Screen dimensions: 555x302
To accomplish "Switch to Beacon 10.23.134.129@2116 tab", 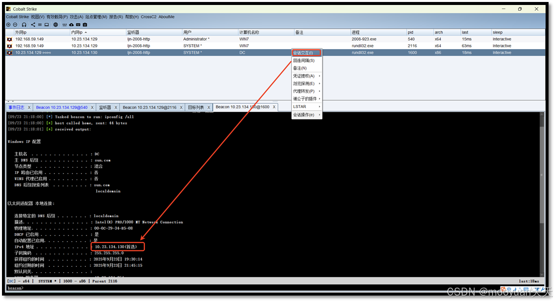I will 149,107.
